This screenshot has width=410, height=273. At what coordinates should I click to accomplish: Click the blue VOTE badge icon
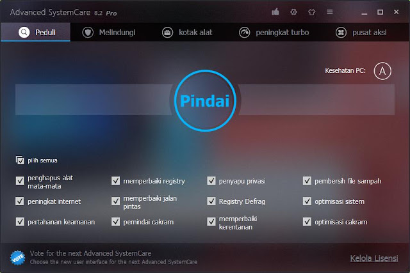click(17, 258)
